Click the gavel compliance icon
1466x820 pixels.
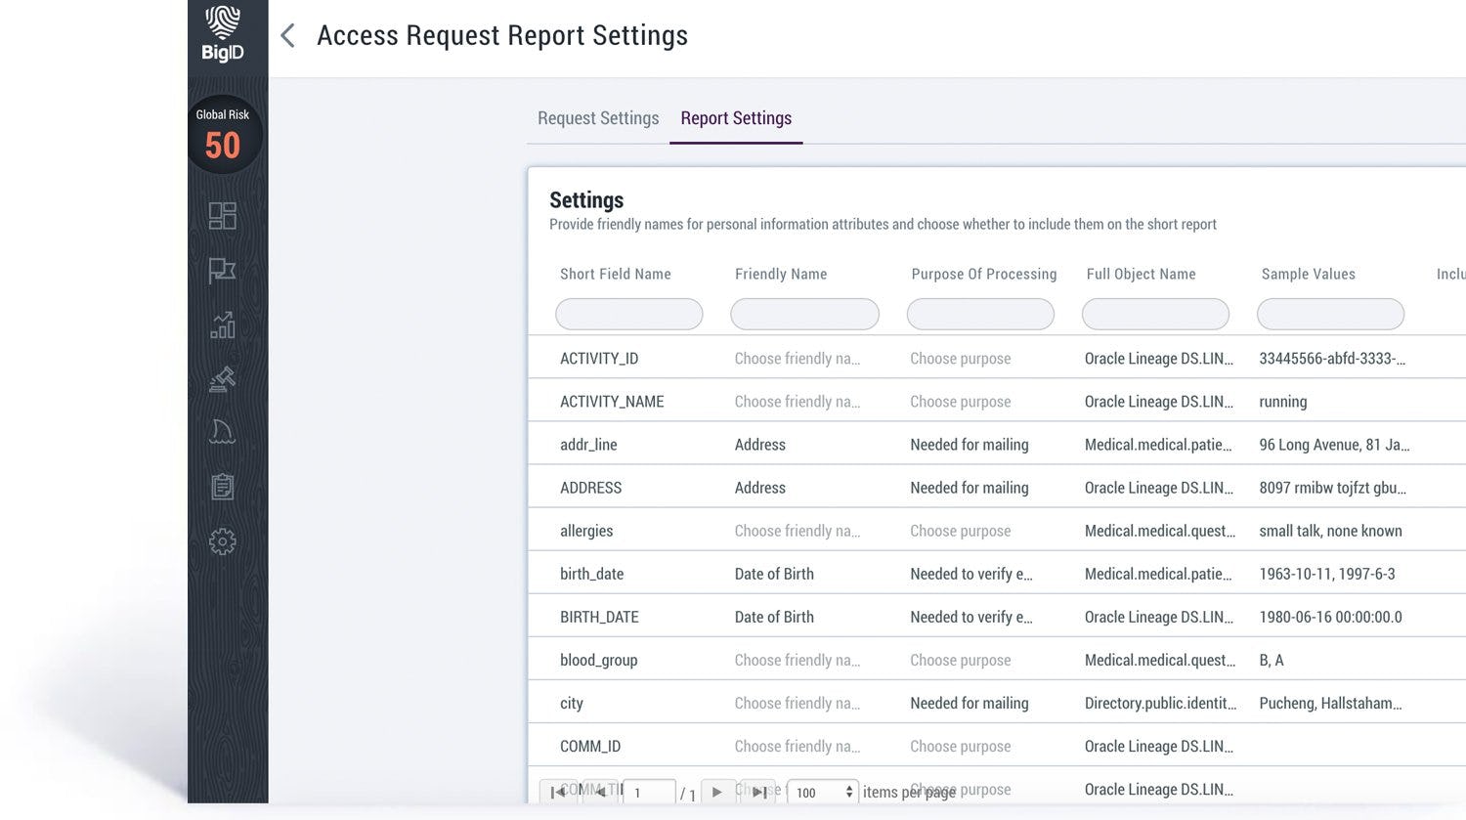pyautogui.click(x=225, y=378)
